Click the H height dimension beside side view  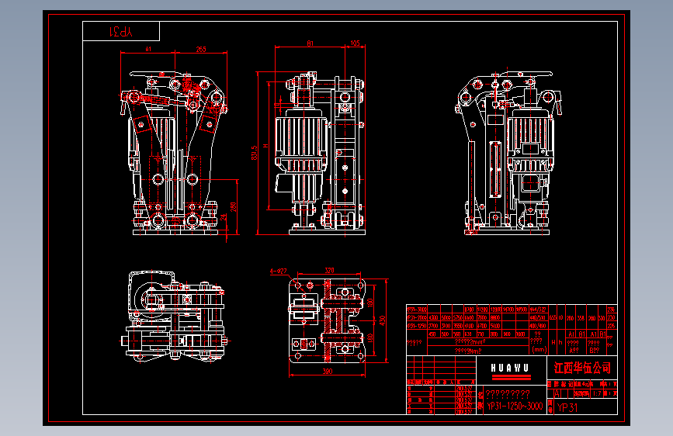pos(265,146)
